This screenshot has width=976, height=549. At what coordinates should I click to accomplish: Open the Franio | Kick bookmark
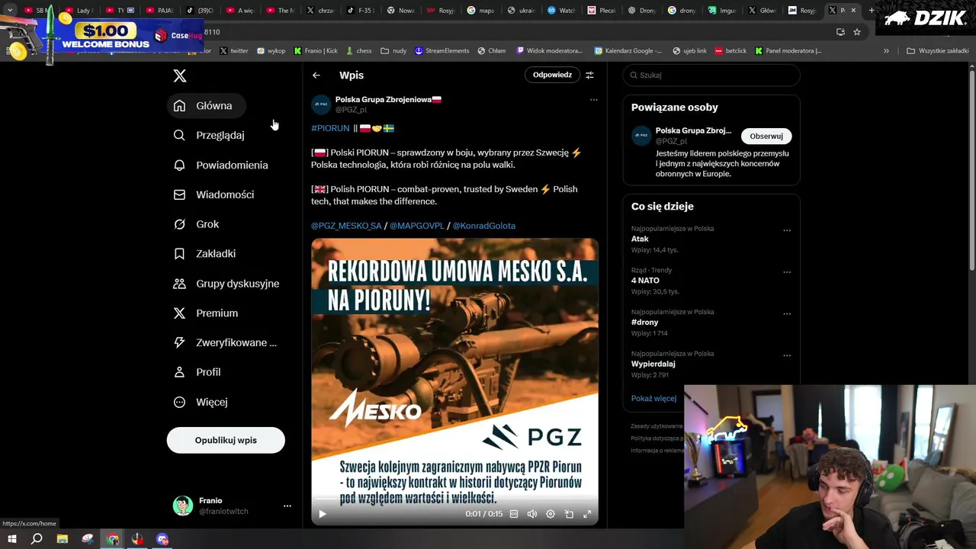click(316, 51)
